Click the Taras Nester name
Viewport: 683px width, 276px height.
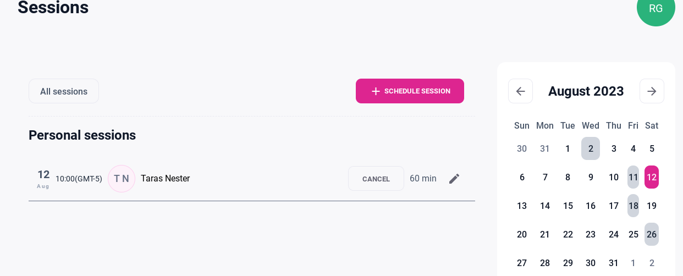coord(165,179)
